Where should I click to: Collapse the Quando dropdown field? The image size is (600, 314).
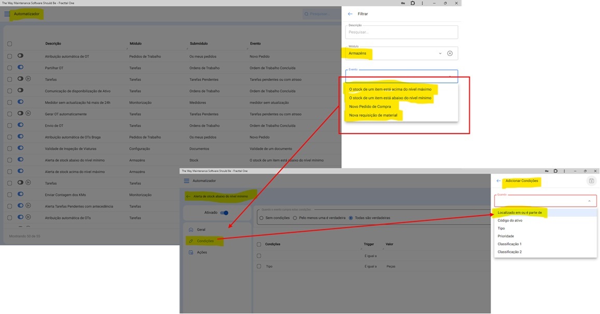589,201
